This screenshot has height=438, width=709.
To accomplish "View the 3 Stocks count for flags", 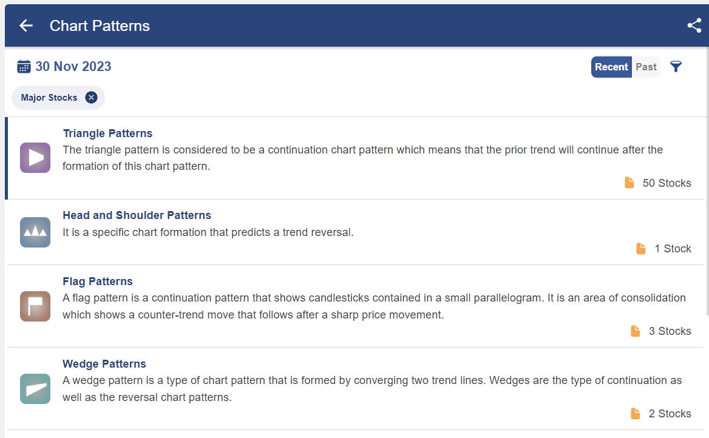I will (670, 331).
